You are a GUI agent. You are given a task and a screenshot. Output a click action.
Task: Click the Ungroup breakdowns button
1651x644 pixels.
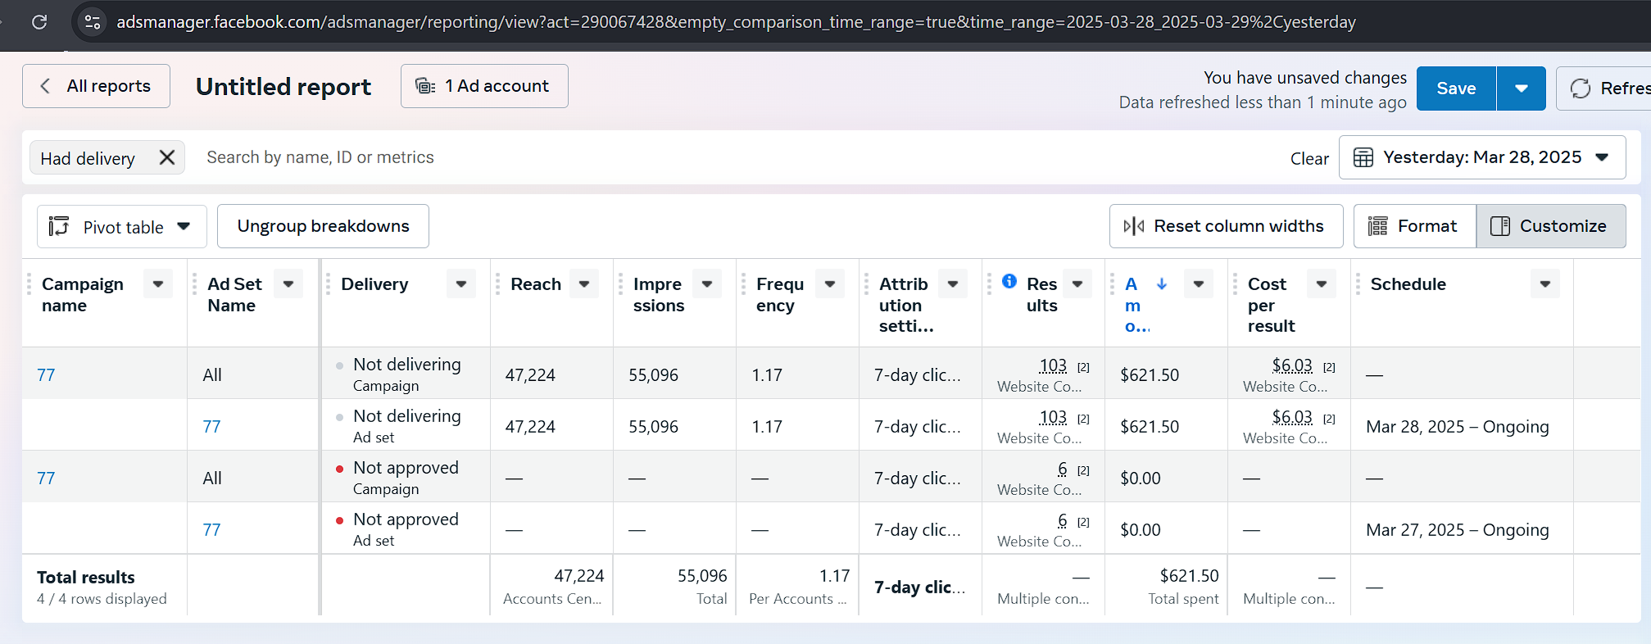pos(323,226)
